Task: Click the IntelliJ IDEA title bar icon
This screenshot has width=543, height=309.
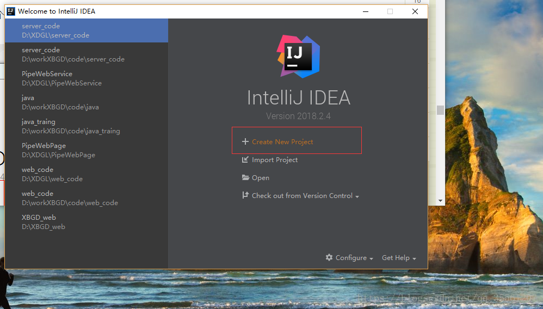Action: tap(11, 11)
